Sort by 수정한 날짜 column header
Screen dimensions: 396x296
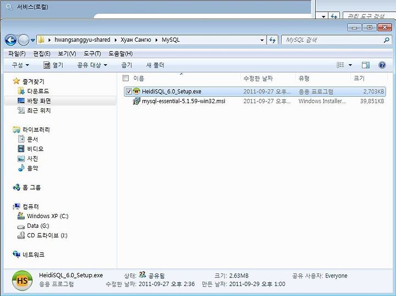[x=258, y=79]
